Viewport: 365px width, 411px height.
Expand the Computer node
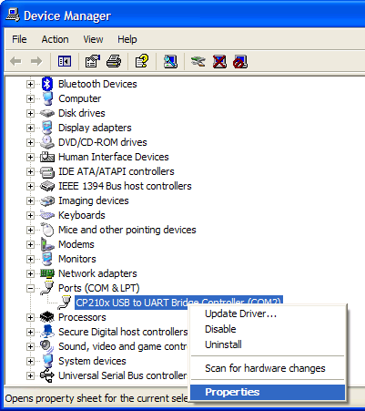tap(30, 98)
